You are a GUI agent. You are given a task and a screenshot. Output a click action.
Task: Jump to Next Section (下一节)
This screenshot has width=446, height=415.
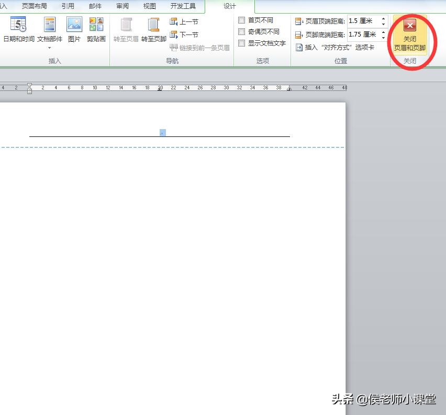(184, 35)
